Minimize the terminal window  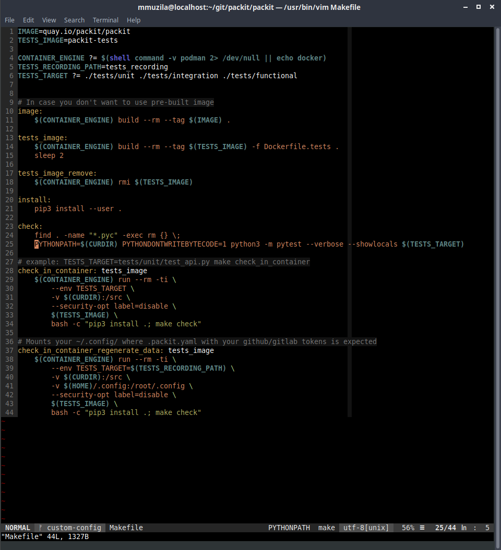point(465,7)
